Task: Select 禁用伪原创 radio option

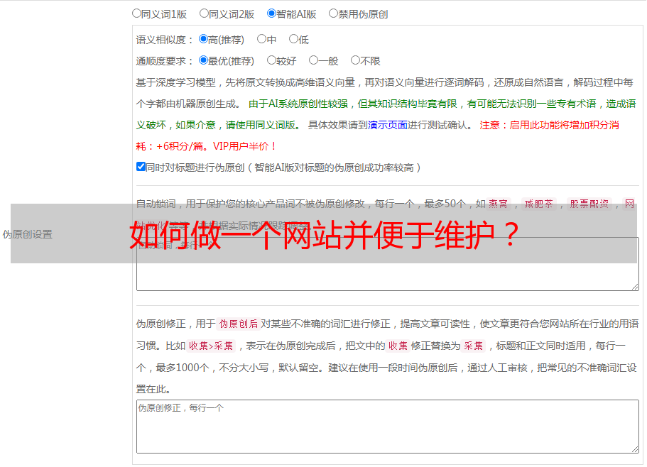Action: [x=333, y=13]
